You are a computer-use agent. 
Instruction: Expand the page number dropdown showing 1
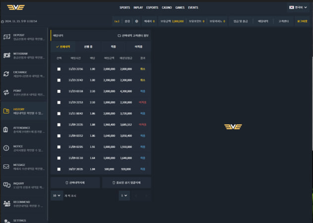coord(124,196)
